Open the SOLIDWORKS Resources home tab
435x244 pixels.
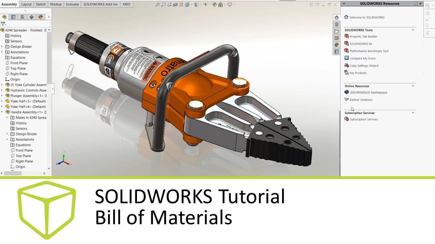(x=336, y=18)
